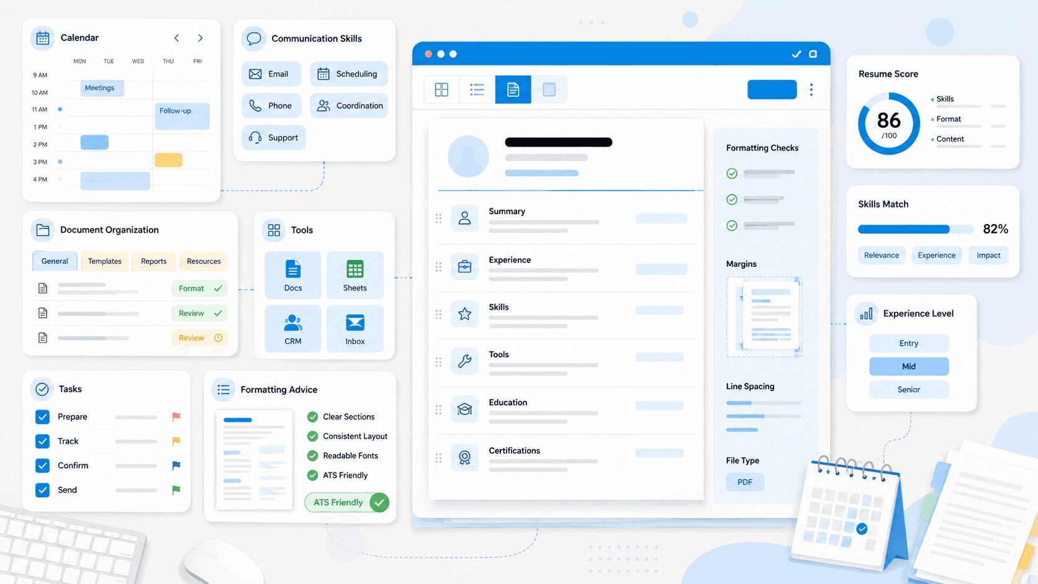Toggle the Consistent Layout check
Viewport: 1038px width, 584px height.
pos(313,436)
